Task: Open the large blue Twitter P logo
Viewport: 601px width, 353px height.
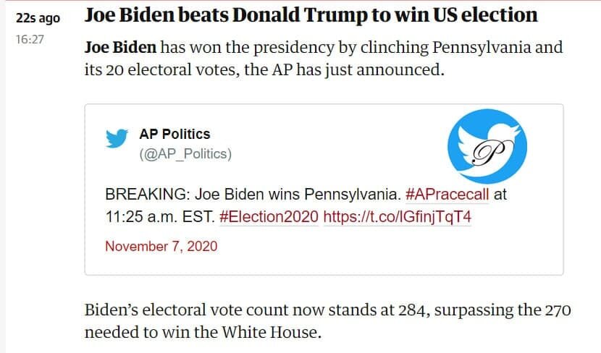Action: (487, 146)
